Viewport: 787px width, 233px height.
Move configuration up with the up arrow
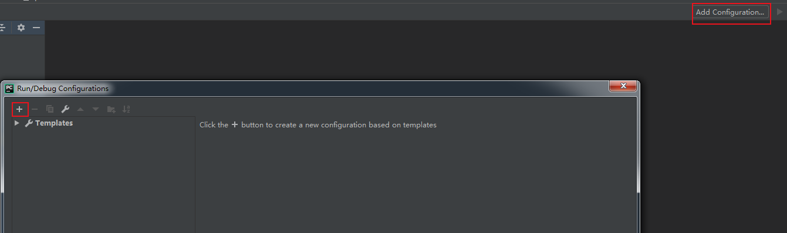click(x=80, y=109)
